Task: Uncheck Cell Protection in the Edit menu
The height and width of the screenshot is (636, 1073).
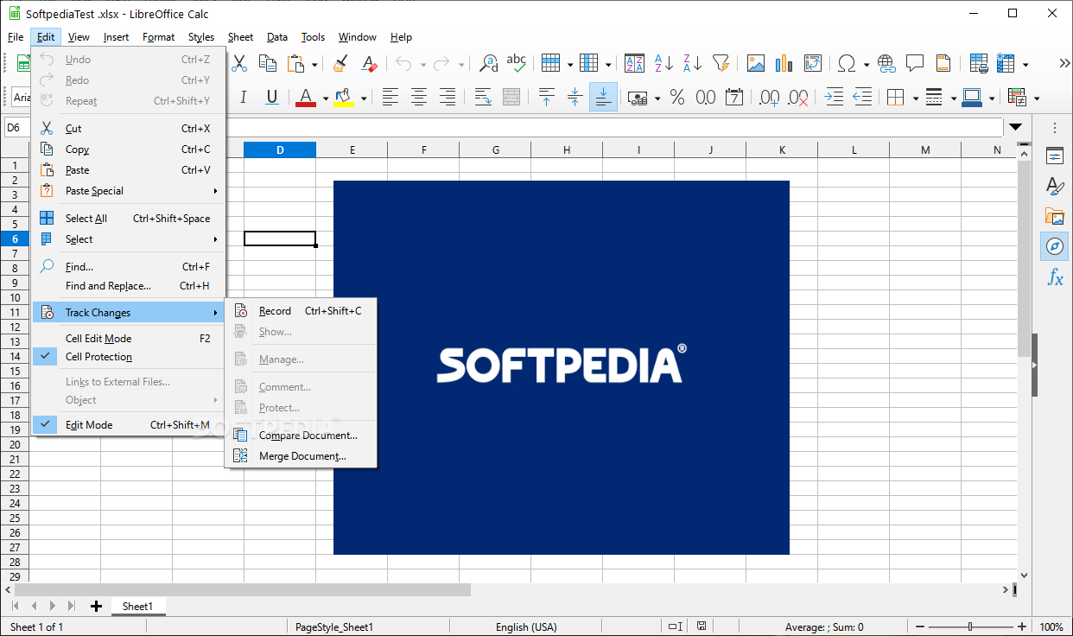Action: coord(129,357)
